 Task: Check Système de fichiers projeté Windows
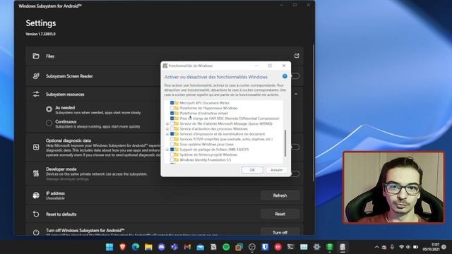click(172, 155)
